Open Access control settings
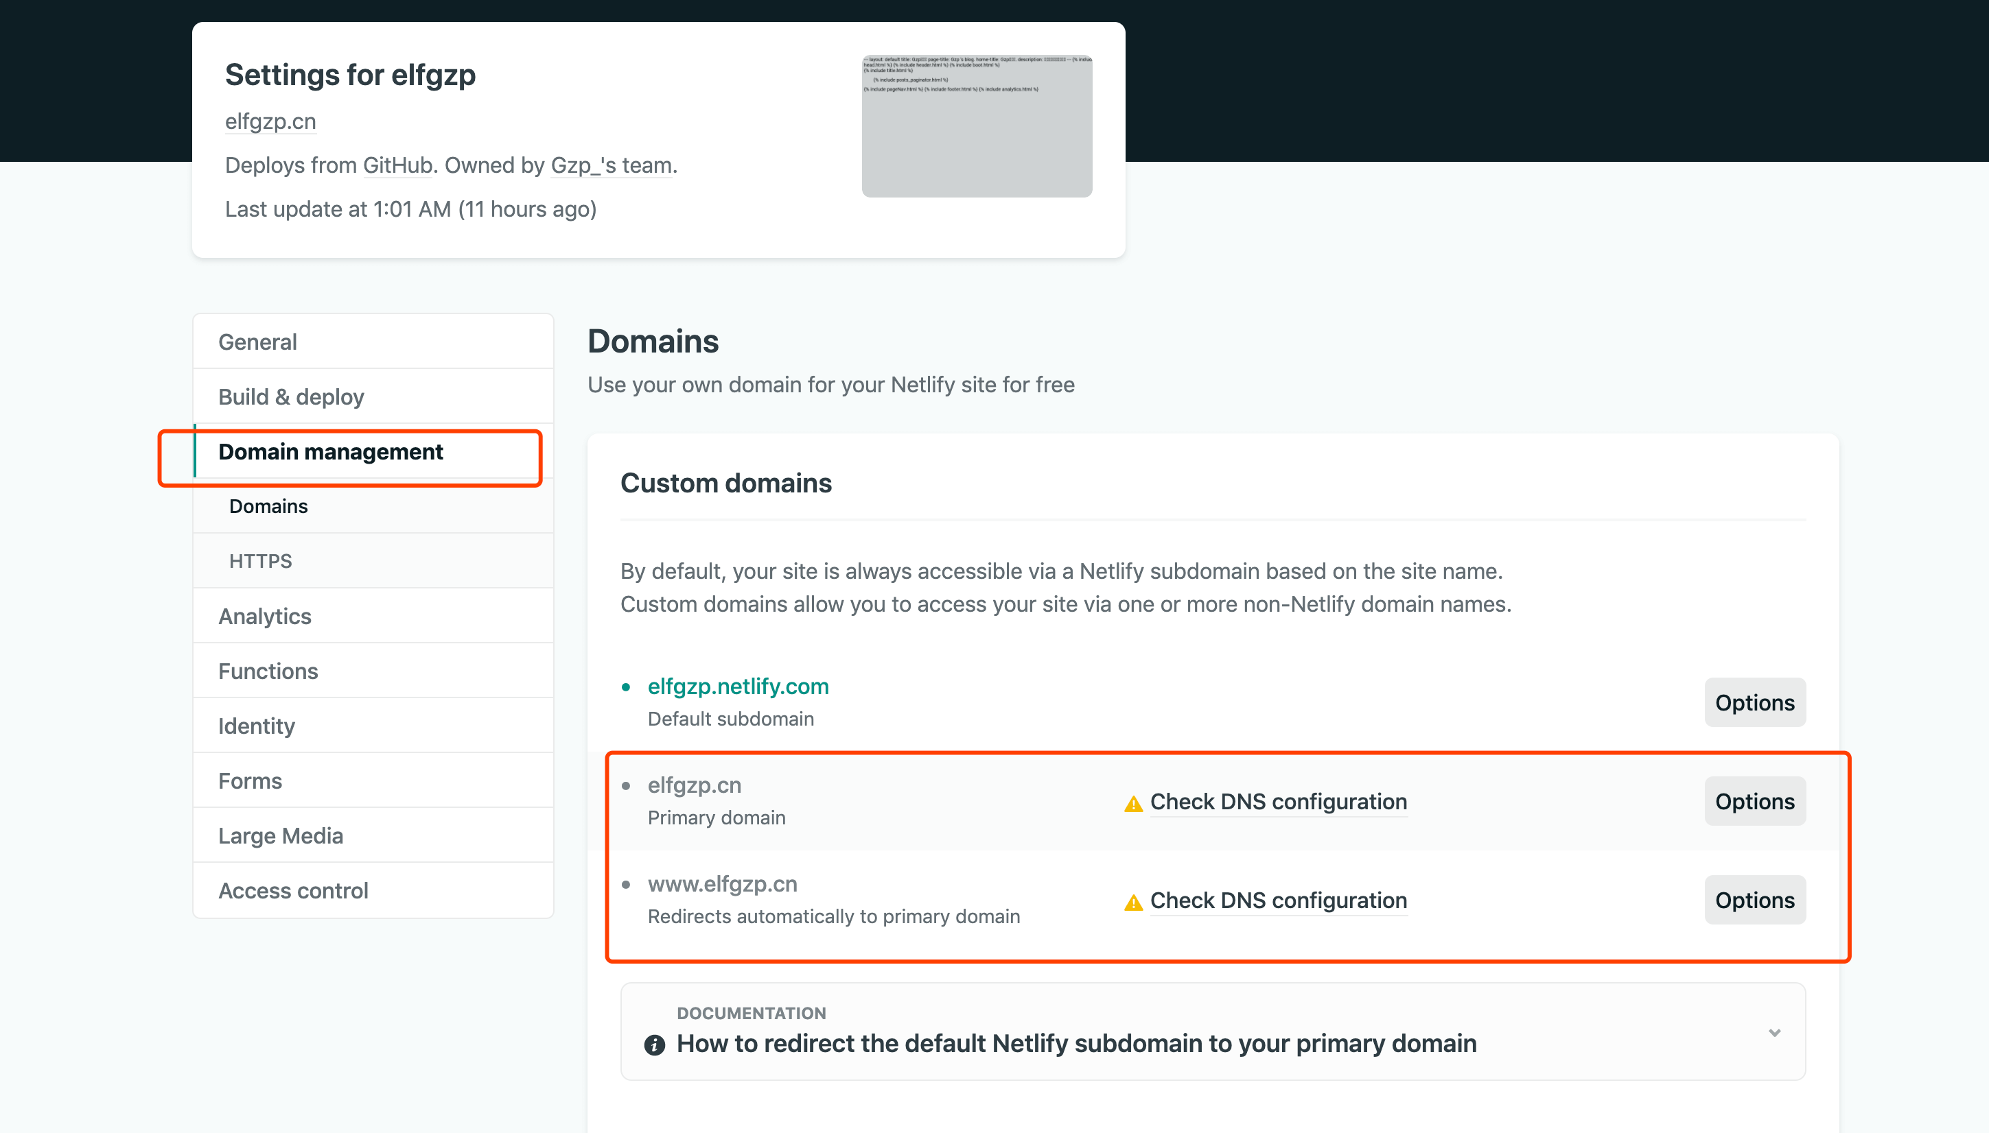 pos(294,890)
